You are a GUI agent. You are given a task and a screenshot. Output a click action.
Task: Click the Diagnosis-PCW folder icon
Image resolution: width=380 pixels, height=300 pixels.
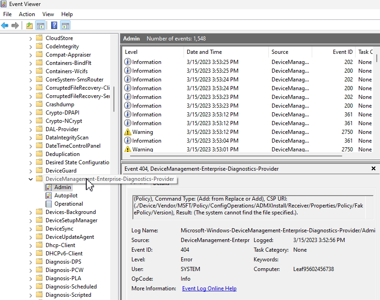click(39, 270)
